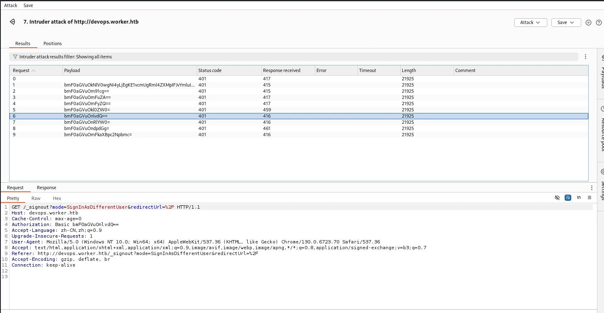Click the Referer header line

tap(135, 253)
